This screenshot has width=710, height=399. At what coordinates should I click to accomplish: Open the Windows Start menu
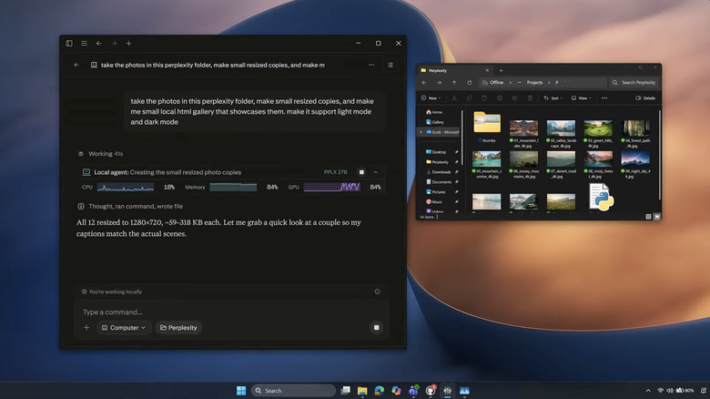(x=241, y=391)
